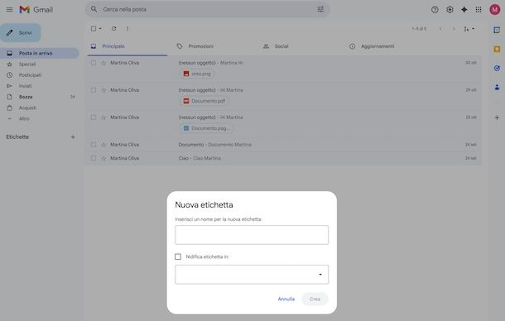Viewport: 505px width, 321px height.
Task: Star the email with Documento.pdf attachment
Action: click(x=103, y=90)
